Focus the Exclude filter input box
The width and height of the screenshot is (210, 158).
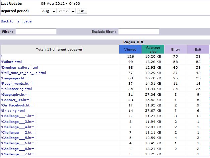(139, 31)
